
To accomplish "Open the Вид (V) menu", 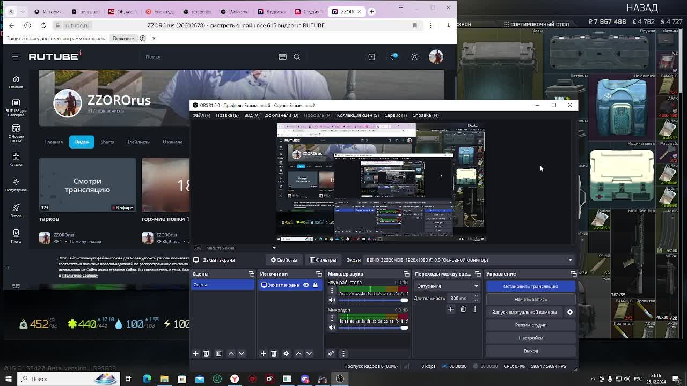I will click(252, 115).
